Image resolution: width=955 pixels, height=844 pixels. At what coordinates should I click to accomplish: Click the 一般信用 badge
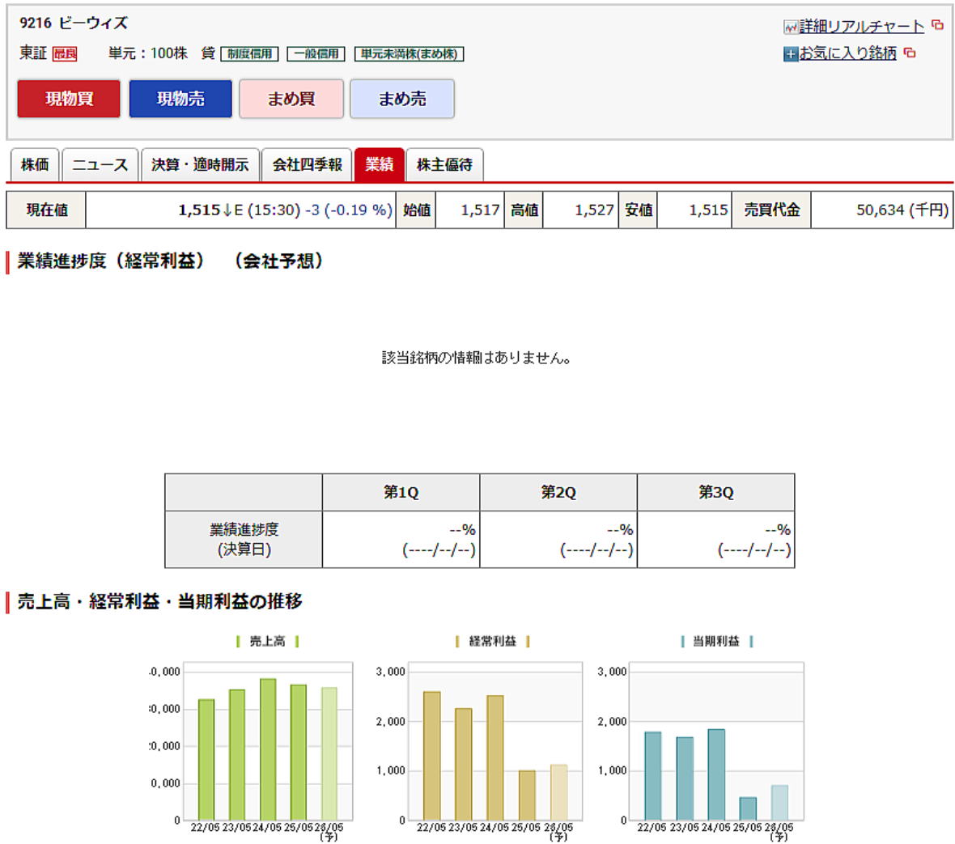pyautogui.click(x=316, y=54)
